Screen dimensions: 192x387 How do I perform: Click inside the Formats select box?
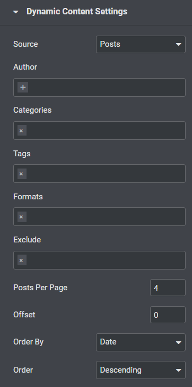pos(106,217)
